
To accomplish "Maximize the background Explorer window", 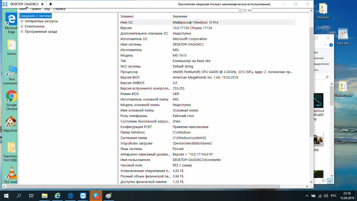I will 316,38.
